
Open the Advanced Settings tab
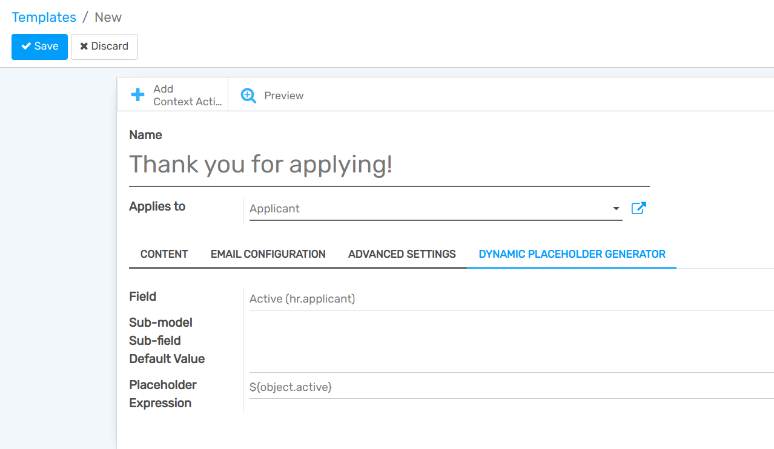point(402,254)
